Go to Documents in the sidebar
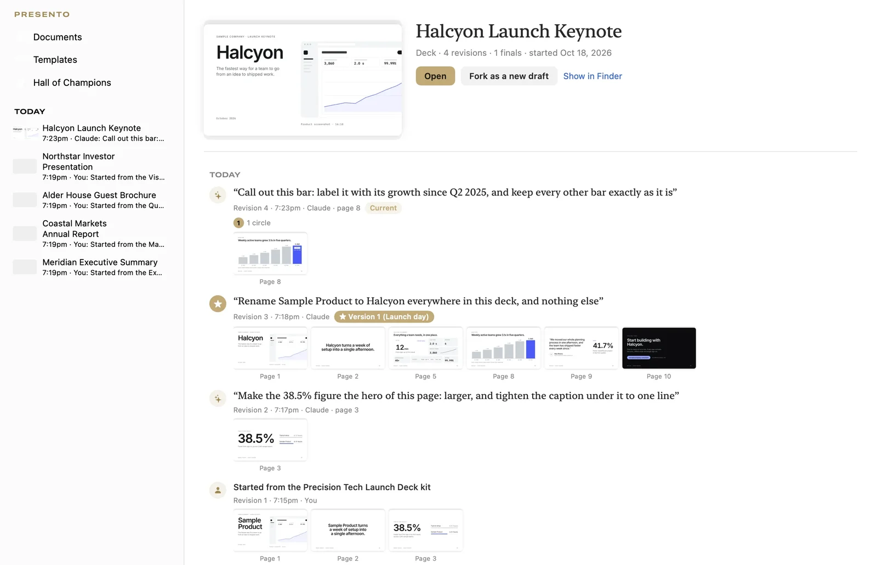 [58, 37]
